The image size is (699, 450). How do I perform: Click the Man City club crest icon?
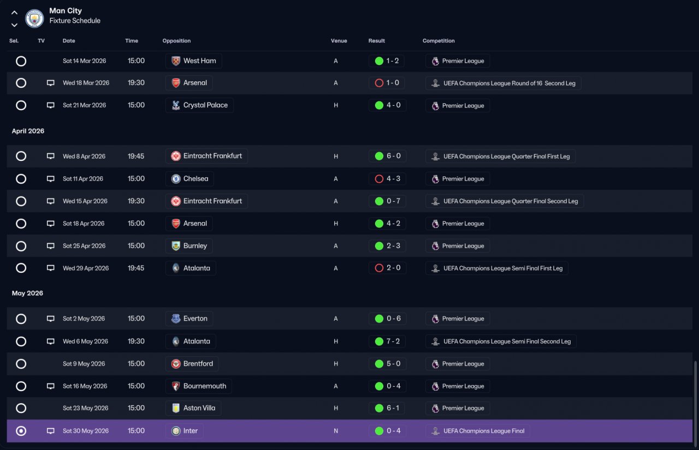pyautogui.click(x=34, y=17)
